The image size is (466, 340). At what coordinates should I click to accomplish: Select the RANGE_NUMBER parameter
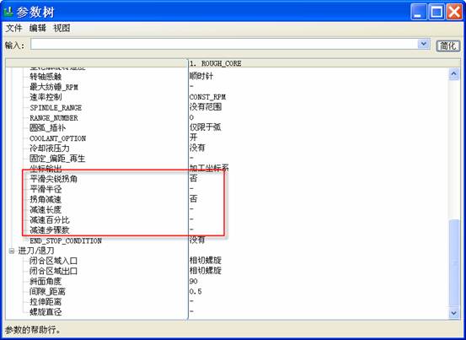[54, 118]
